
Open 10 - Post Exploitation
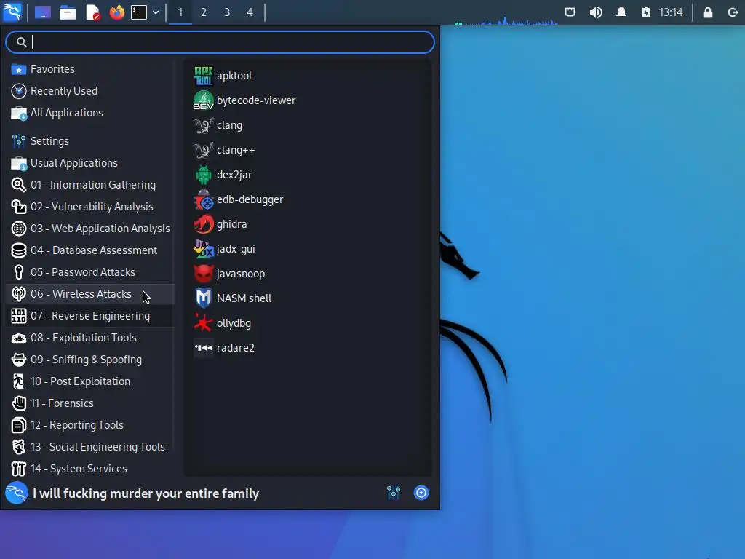pos(90,381)
